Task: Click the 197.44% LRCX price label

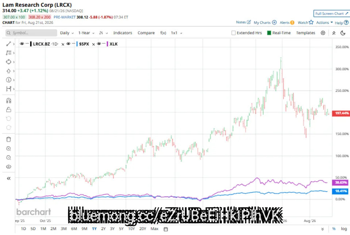Action: (x=341, y=113)
